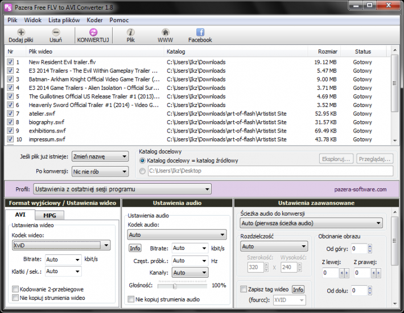The width and height of the screenshot is (404, 313).
Task: Click the Info button beside Zapisz tag wideo
Action: 298,290
